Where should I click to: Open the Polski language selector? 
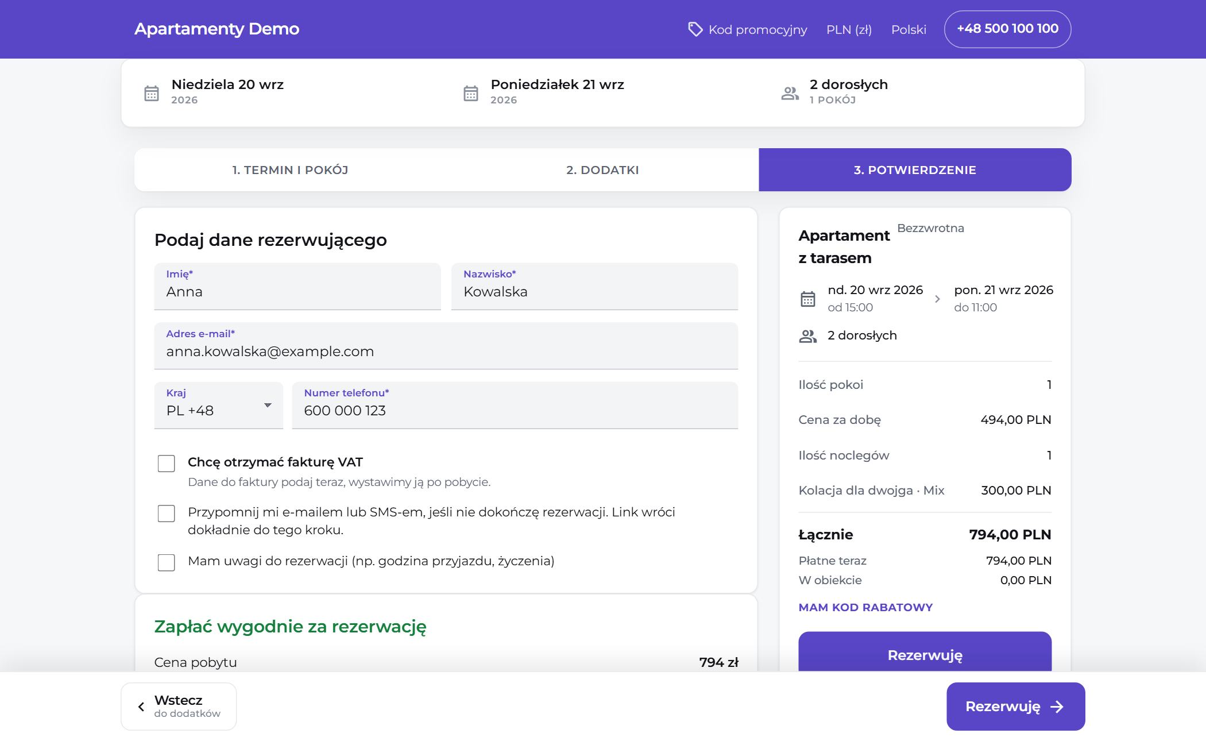(x=909, y=29)
